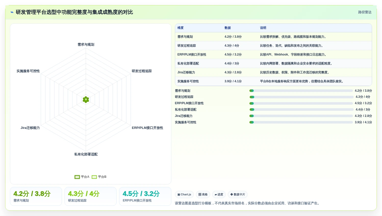This screenshot has height=216, width=382.
Task: Open the 4.5分 / 3.2分 data card
Action: pos(145,196)
